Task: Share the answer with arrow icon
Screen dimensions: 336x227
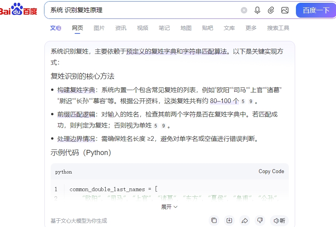Action: click(245, 220)
